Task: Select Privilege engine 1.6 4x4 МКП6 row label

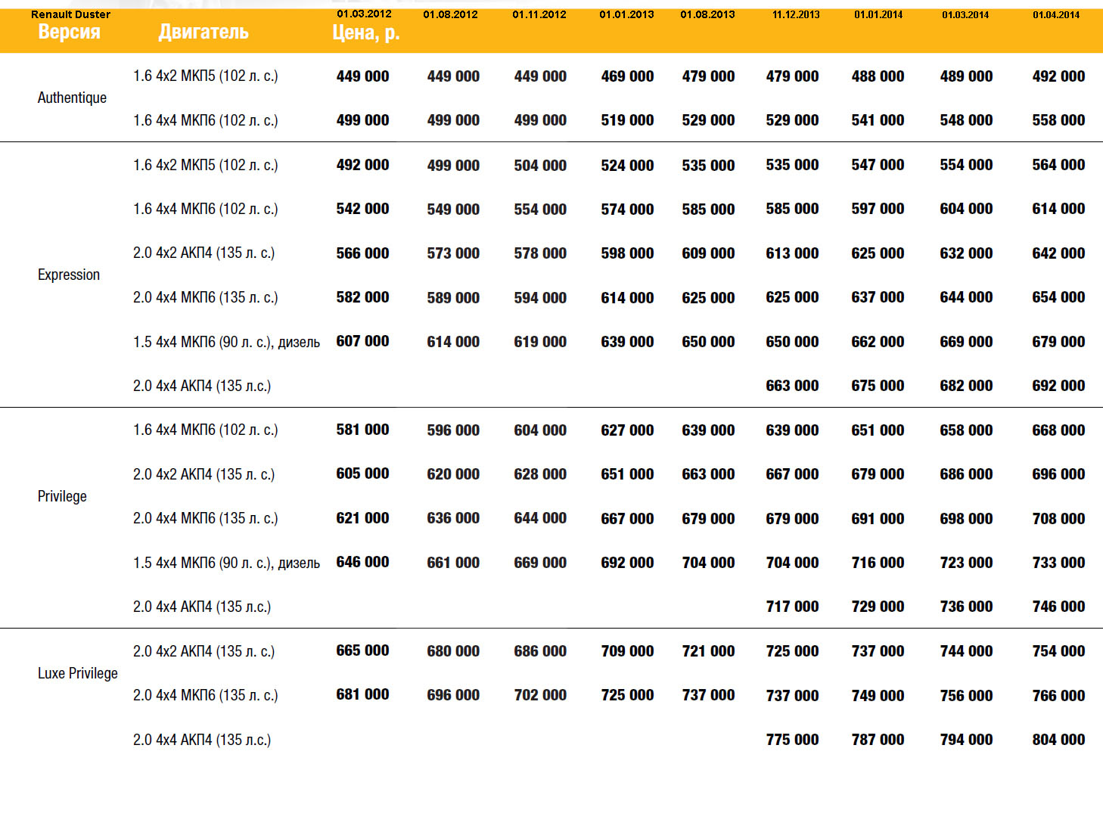Action: coord(206,430)
